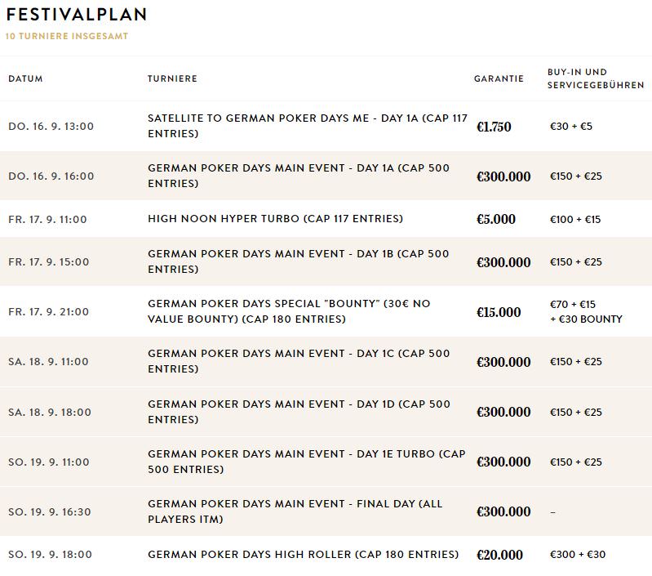Click the €20.000 High Roller guarantee

point(499,555)
